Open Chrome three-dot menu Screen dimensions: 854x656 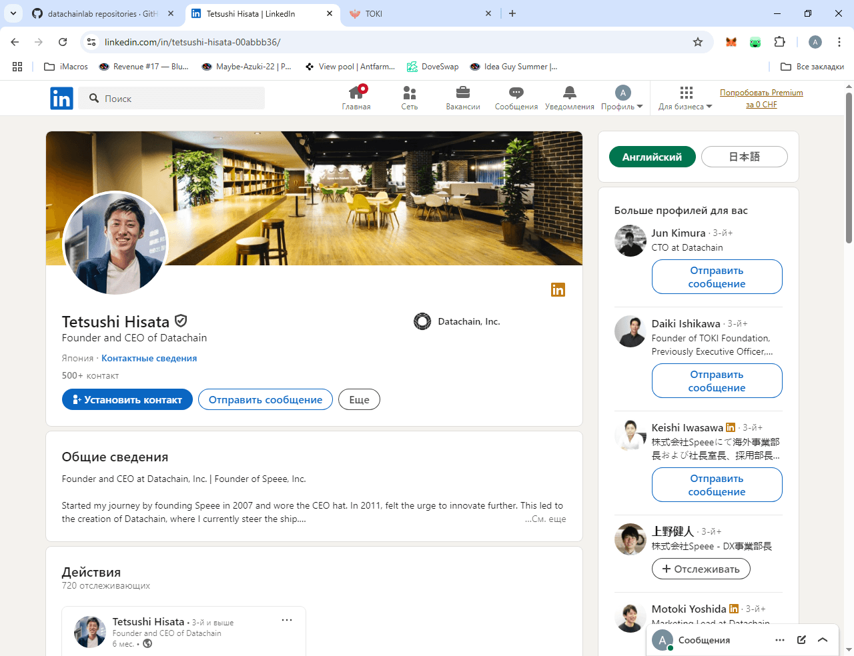(839, 42)
